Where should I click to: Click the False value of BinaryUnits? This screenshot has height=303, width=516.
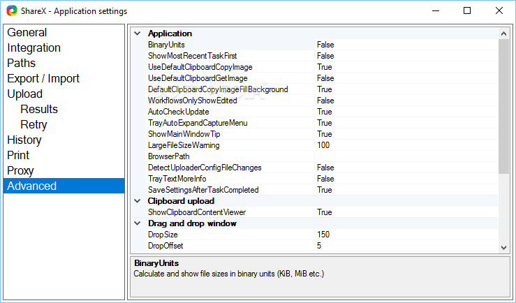(x=325, y=45)
